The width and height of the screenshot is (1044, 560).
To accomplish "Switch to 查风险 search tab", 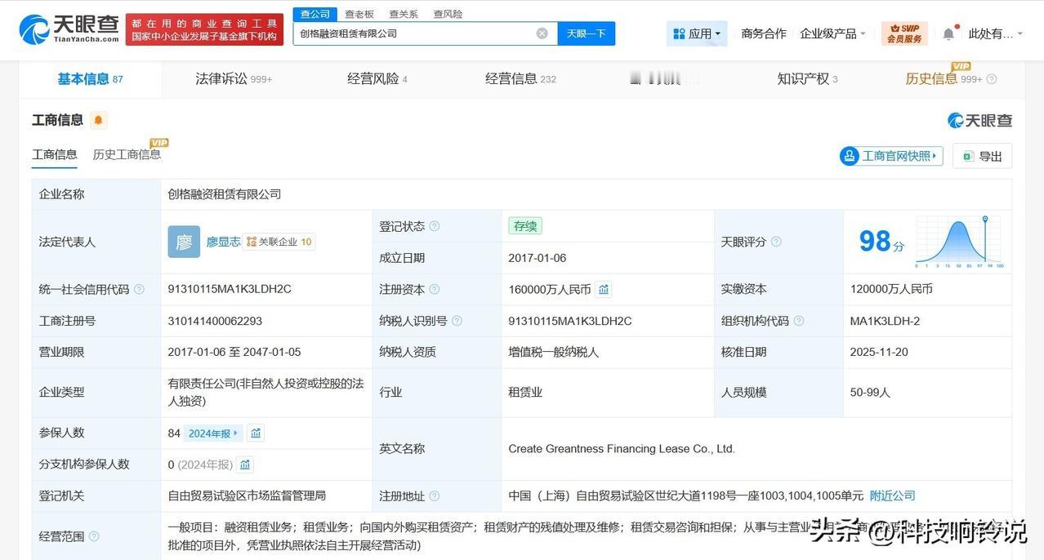I will coord(448,14).
